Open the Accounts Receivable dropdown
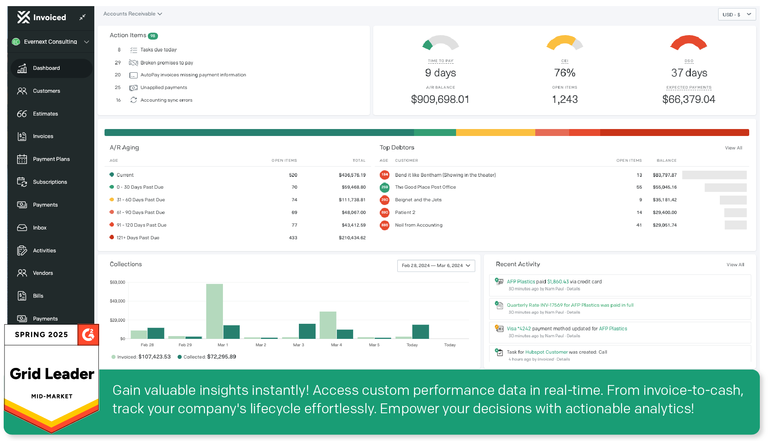This screenshot has height=441, width=768. (x=133, y=14)
